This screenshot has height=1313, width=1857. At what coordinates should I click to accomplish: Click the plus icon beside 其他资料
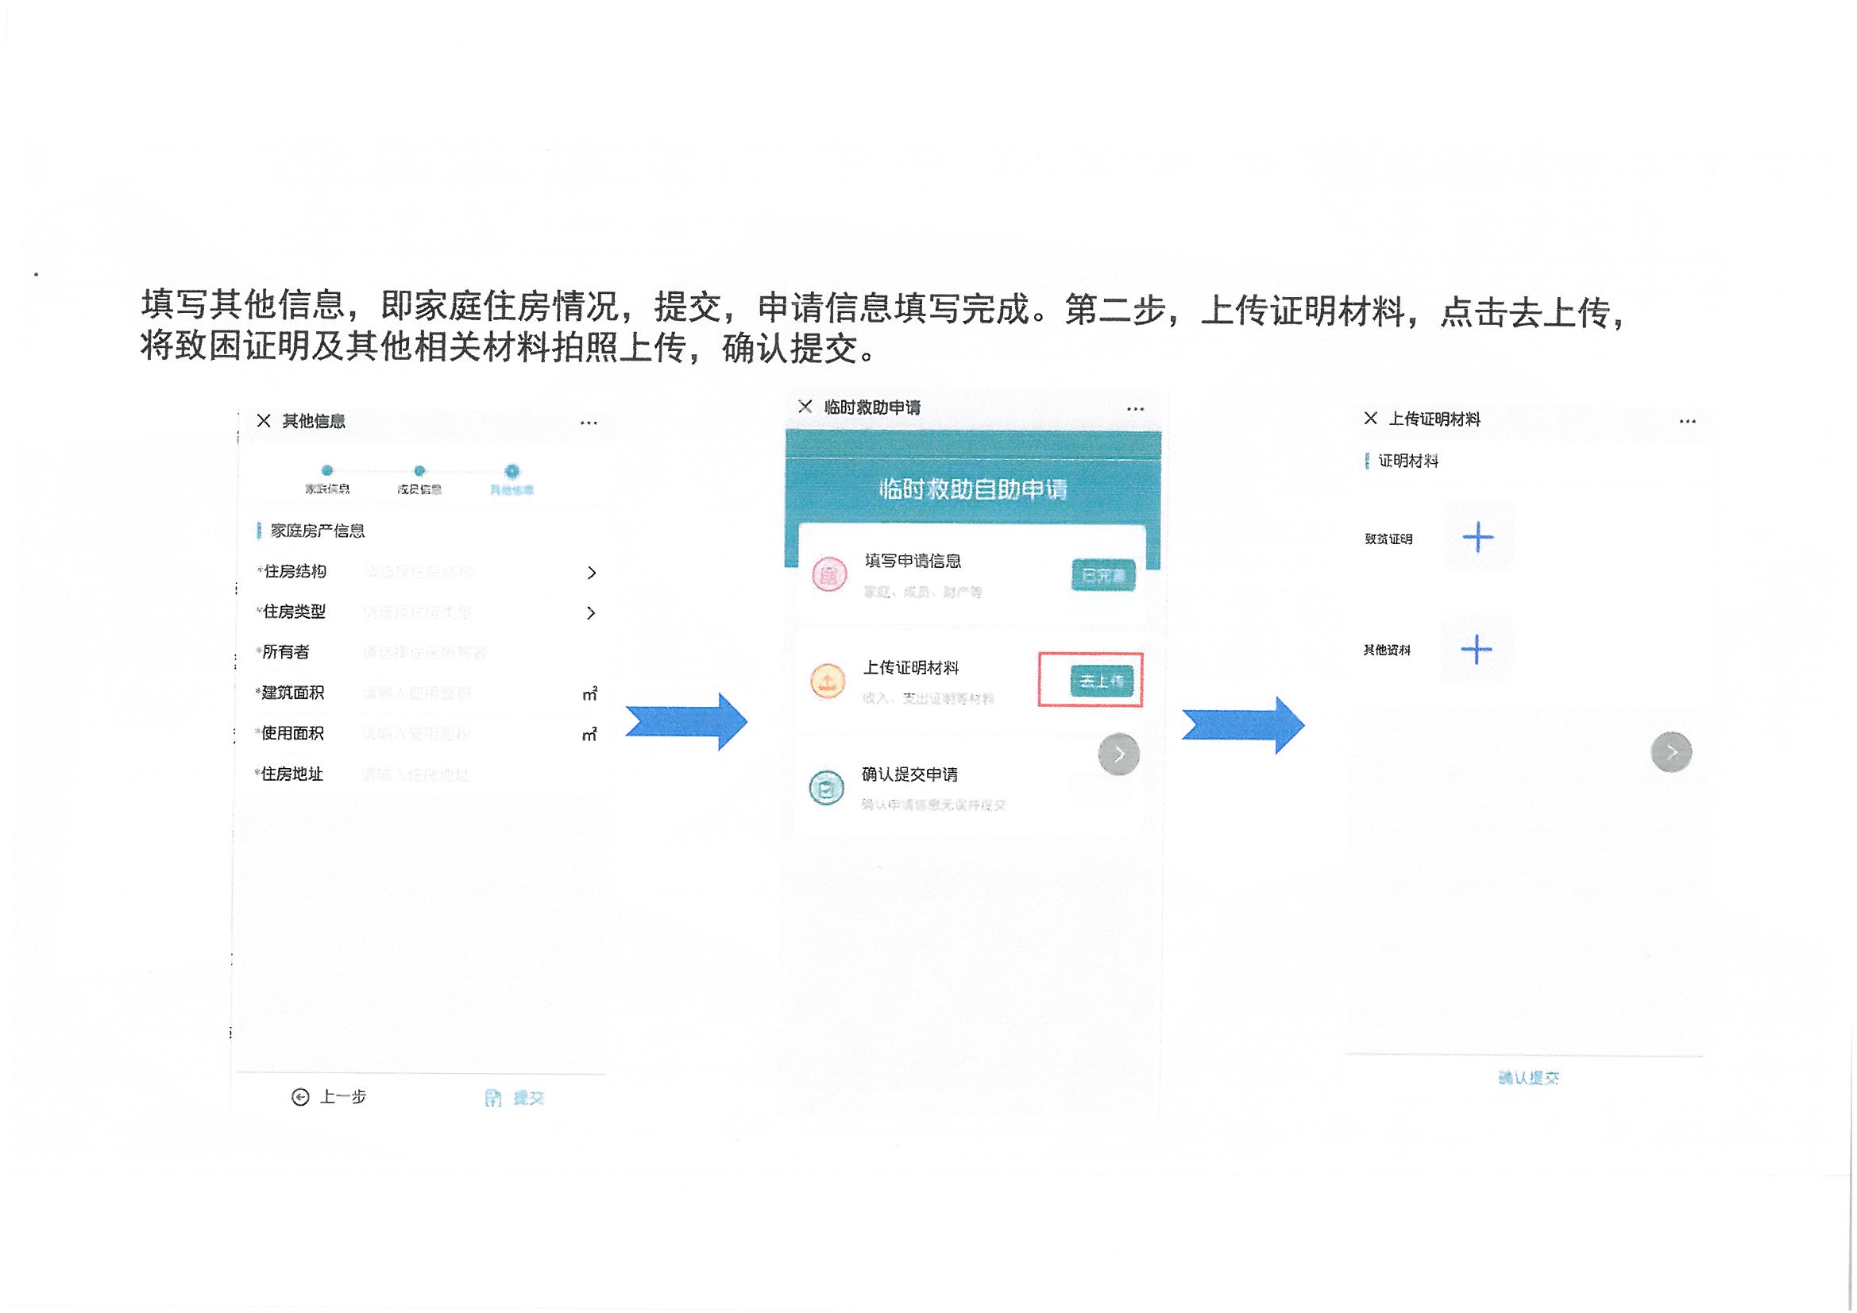click(1477, 650)
